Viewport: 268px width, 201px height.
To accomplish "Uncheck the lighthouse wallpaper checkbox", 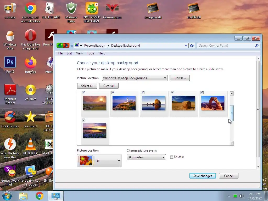I will coord(113,92).
